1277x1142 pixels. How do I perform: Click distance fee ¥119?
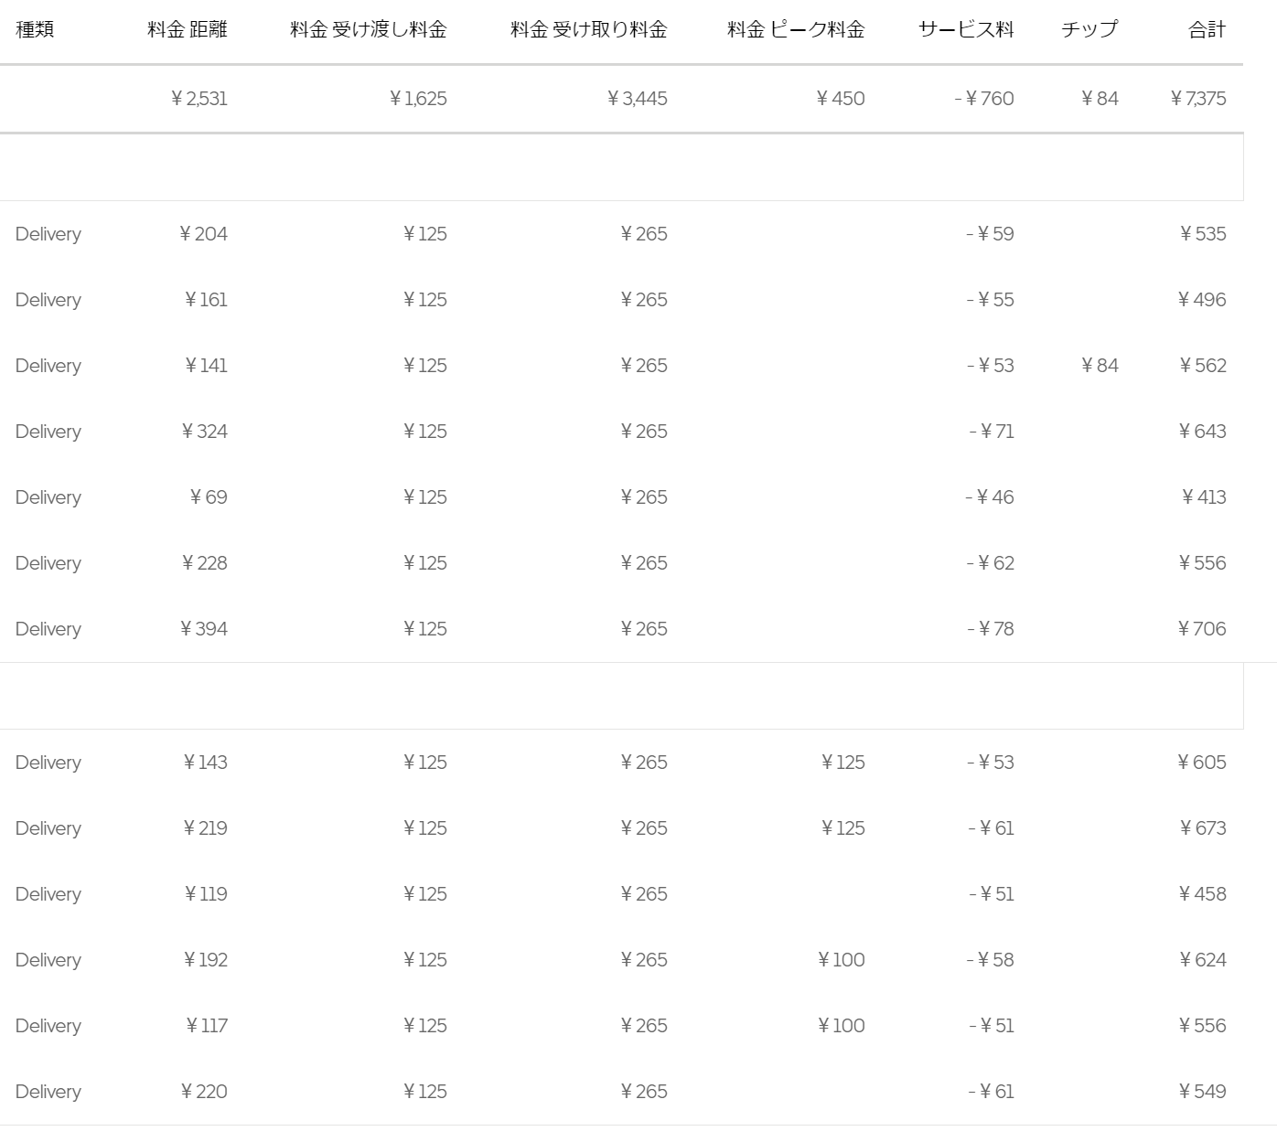[206, 894]
